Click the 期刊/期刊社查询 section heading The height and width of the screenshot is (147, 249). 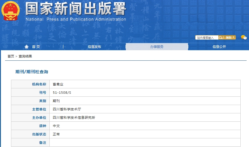pyautogui.click(x=32, y=72)
